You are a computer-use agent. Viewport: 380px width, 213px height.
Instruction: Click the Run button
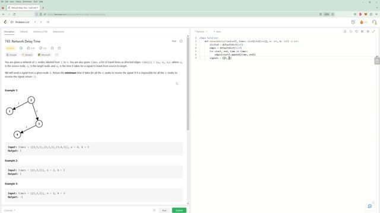tap(164, 211)
